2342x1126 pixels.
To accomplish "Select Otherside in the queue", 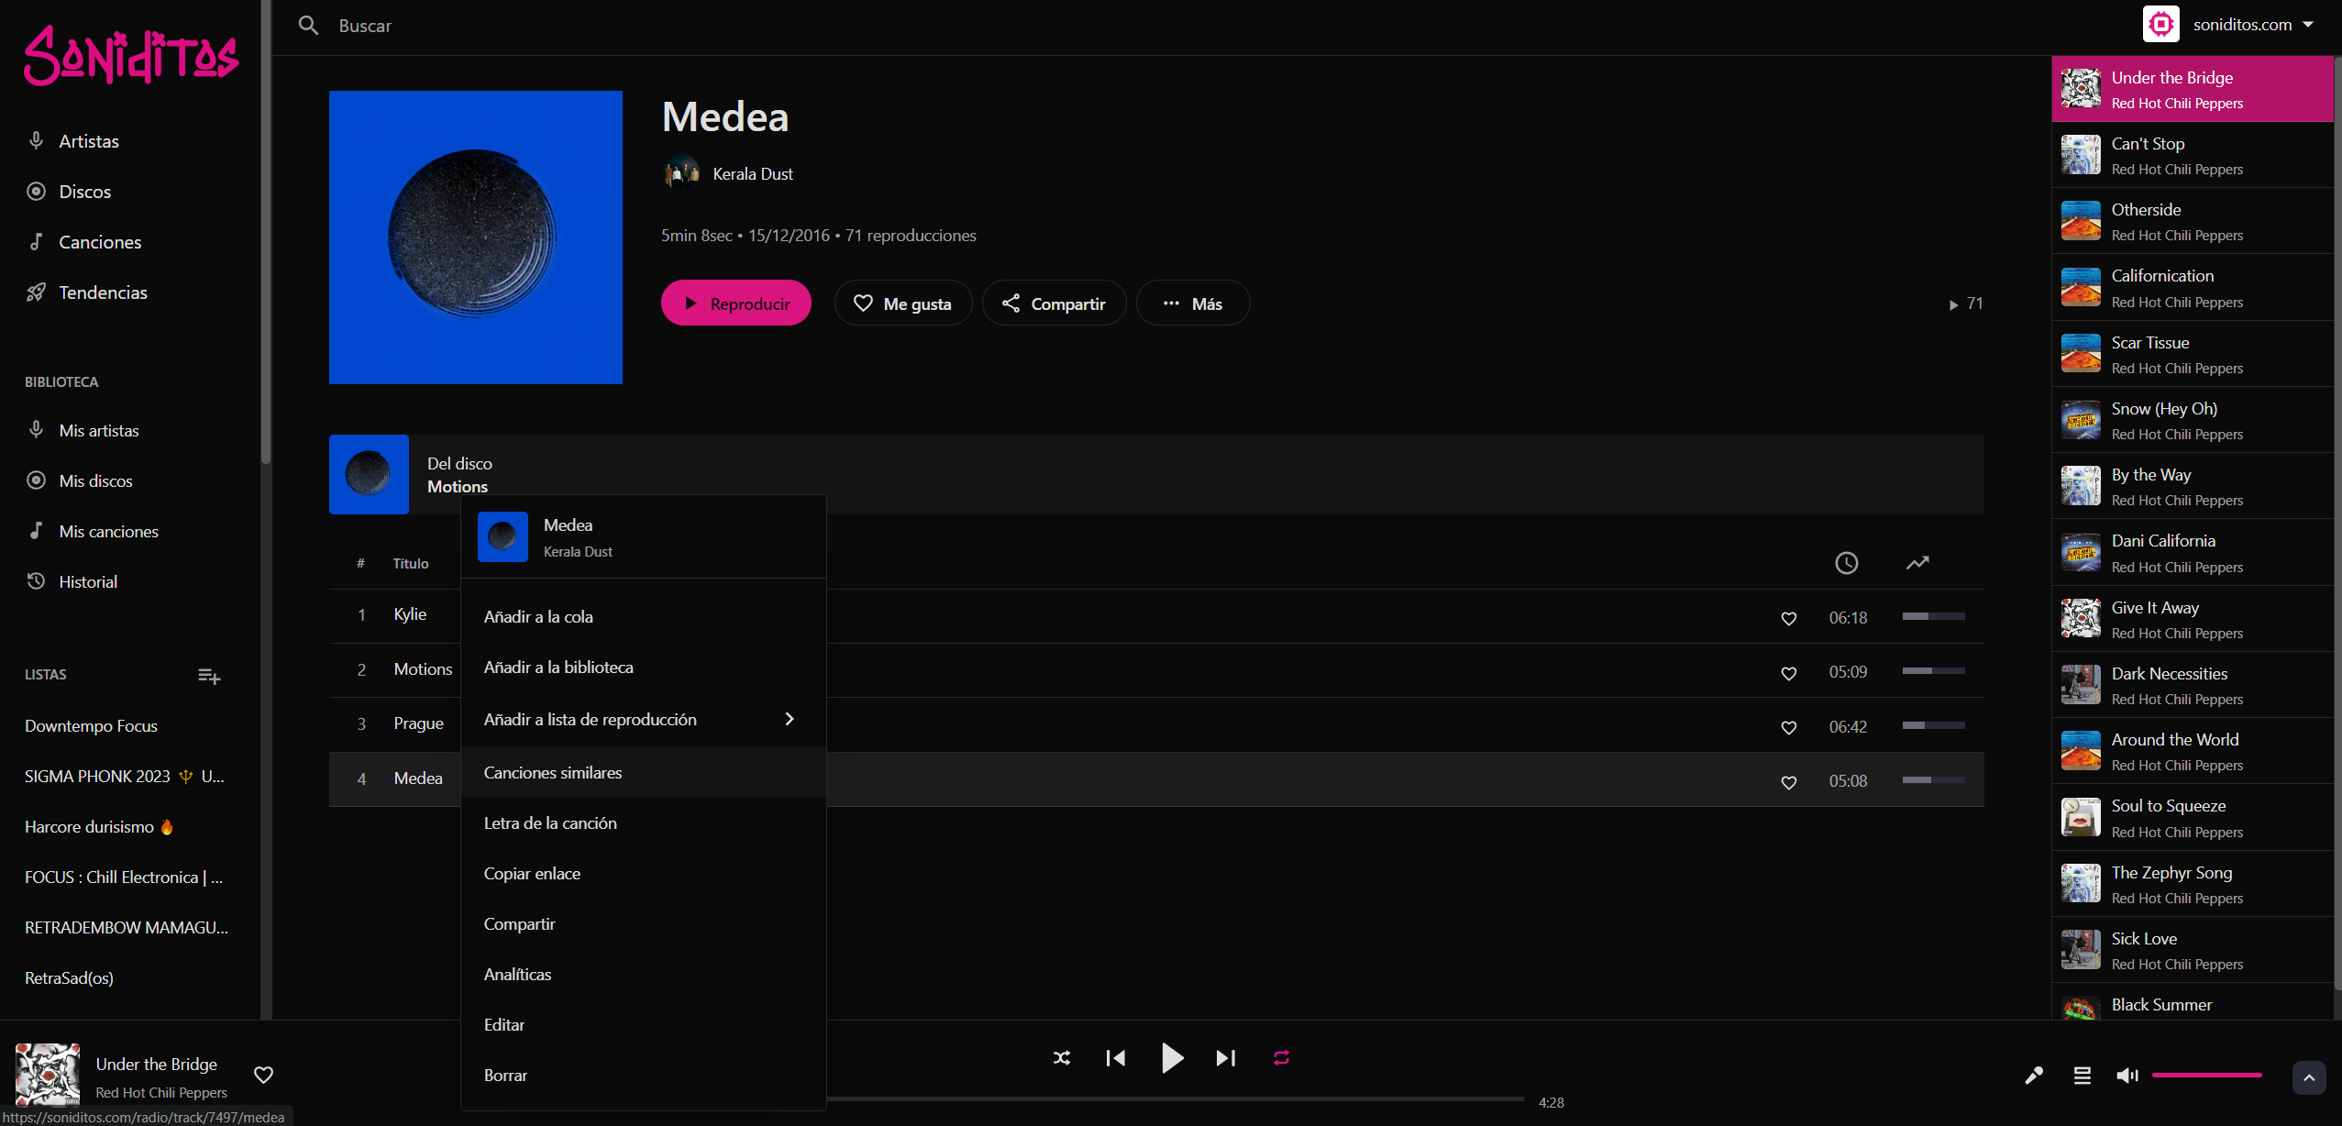I will coord(2192,221).
